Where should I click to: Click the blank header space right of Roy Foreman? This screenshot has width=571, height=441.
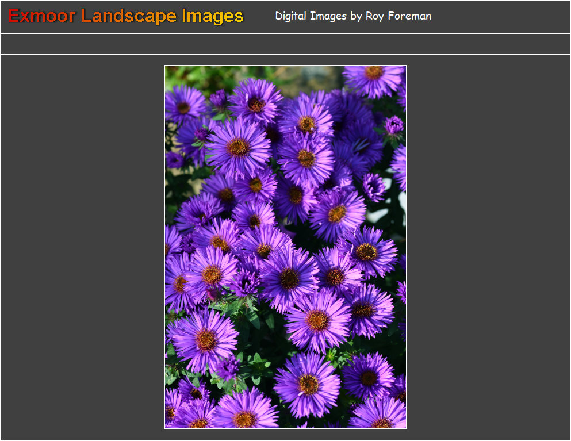[500, 16]
